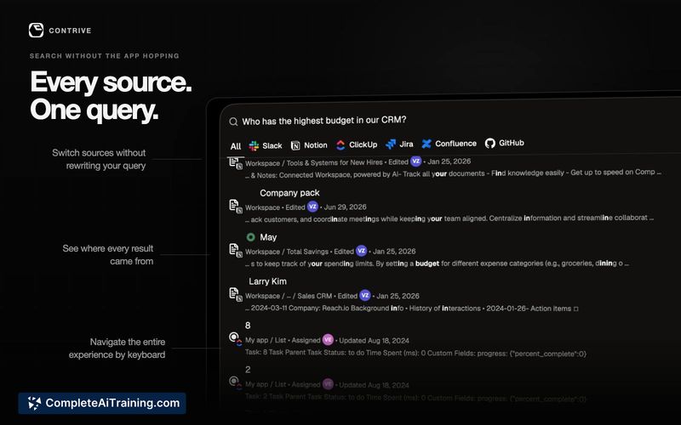Switch to the ClickUp source tab

click(357, 144)
